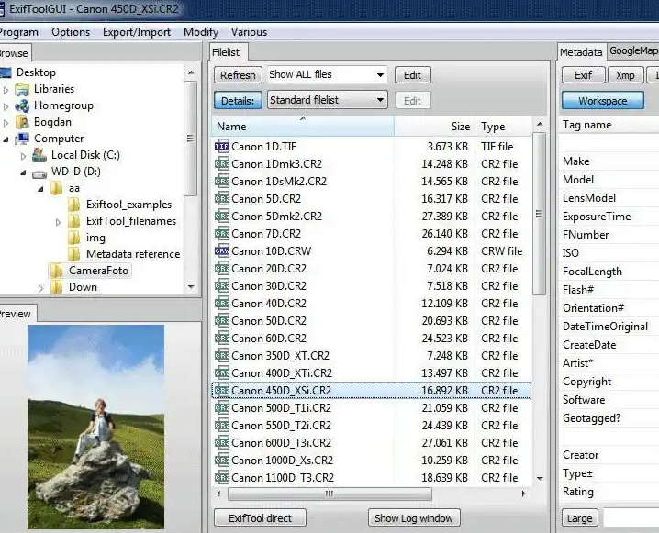Image resolution: width=659 pixels, height=533 pixels.
Task: Select the file Canon 550D_T2i.CR2
Action: pyautogui.click(x=372, y=426)
